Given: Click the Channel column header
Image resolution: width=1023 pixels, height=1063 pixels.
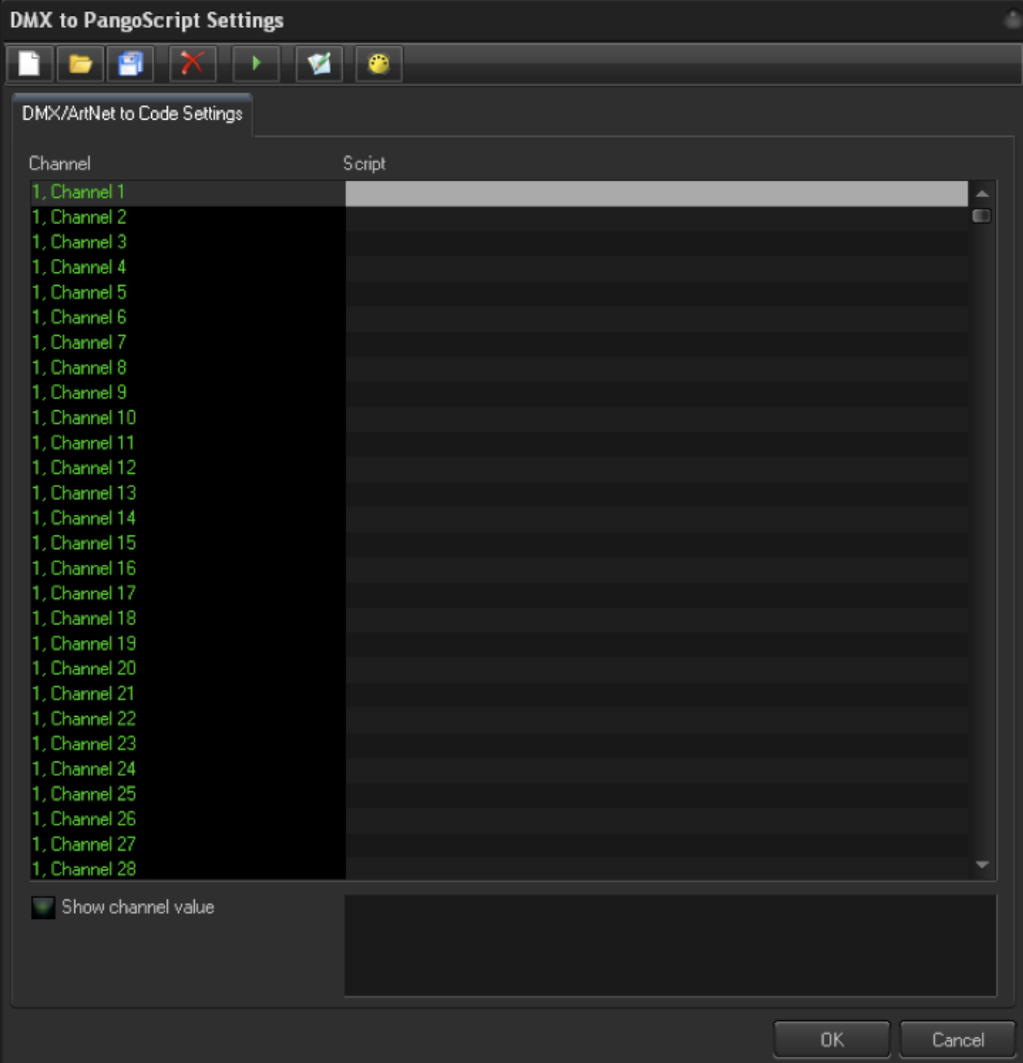Looking at the screenshot, I should (59, 164).
